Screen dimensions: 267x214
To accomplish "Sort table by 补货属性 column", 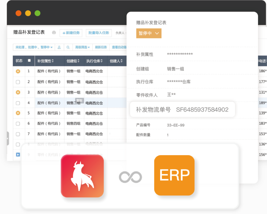I will 45,61.
